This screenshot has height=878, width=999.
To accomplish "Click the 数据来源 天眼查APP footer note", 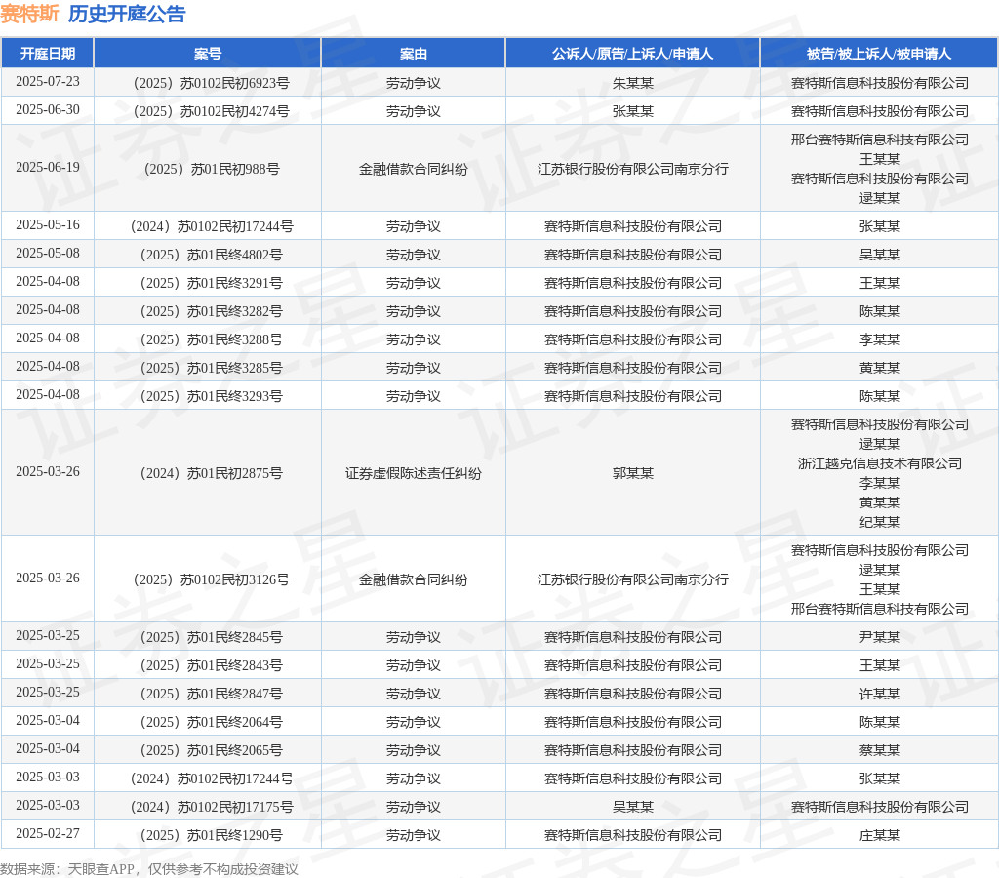I will click(x=149, y=869).
